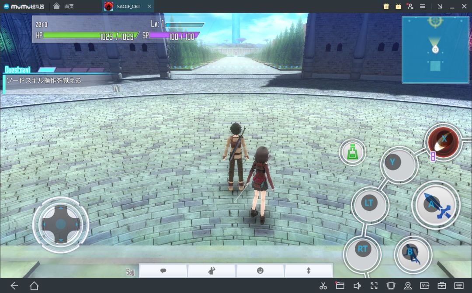Click the player name zero
The width and height of the screenshot is (472, 293).
pyautogui.click(x=42, y=24)
